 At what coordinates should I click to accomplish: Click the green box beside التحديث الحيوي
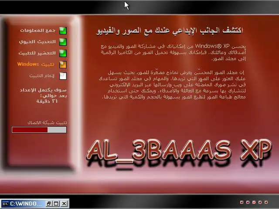(x=63, y=42)
